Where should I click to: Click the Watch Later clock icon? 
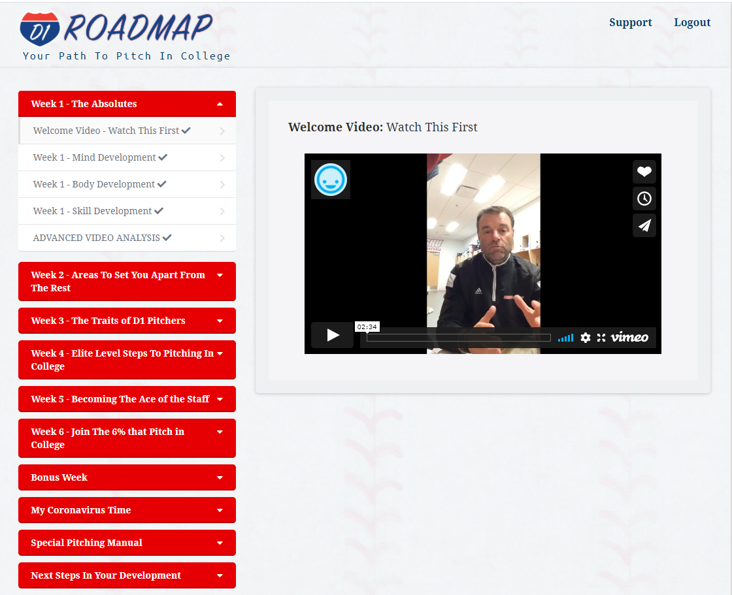click(x=644, y=199)
